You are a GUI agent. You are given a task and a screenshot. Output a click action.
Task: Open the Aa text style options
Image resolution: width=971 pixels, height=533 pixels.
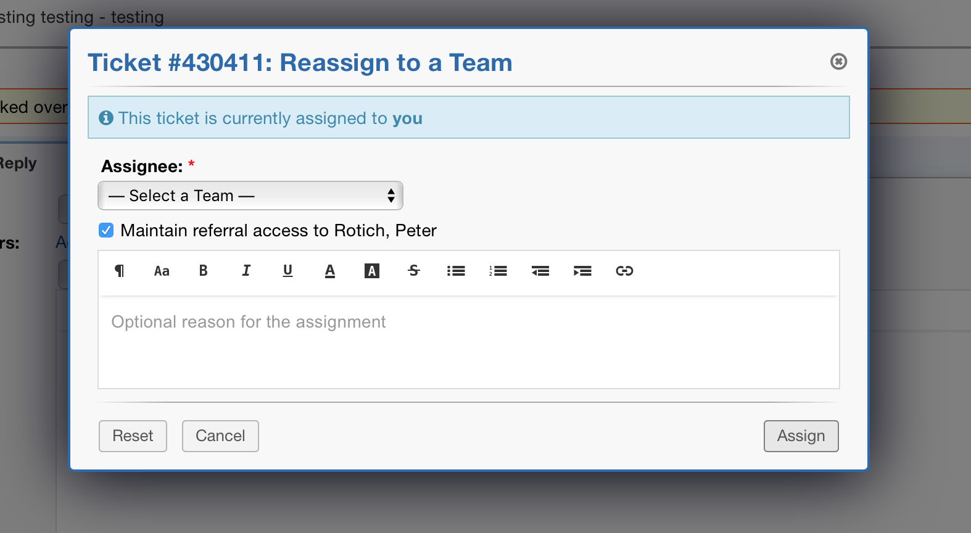click(x=162, y=271)
